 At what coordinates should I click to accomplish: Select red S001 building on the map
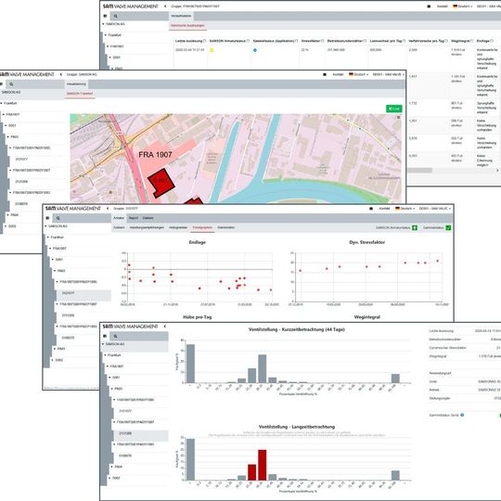pyautogui.click(x=161, y=183)
